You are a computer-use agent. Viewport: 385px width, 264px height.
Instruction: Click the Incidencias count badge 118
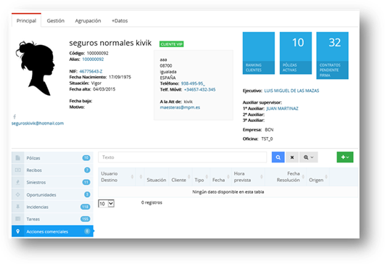point(86,207)
